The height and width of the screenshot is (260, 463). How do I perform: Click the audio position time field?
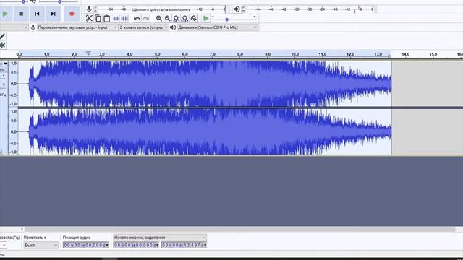[85, 245]
